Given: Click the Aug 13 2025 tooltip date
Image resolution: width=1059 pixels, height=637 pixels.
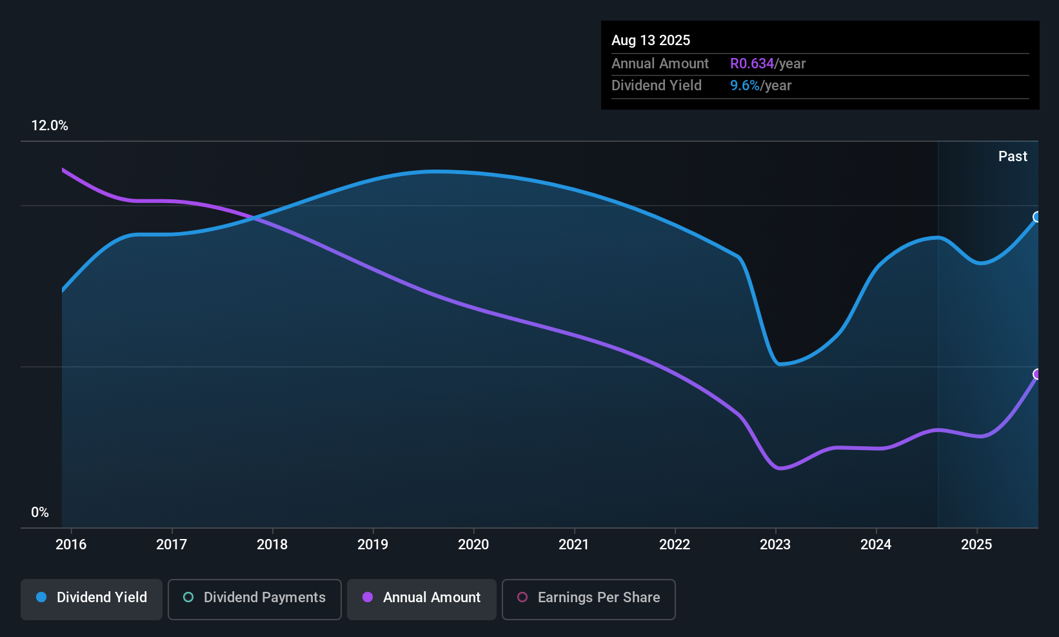Looking at the screenshot, I should point(651,41).
